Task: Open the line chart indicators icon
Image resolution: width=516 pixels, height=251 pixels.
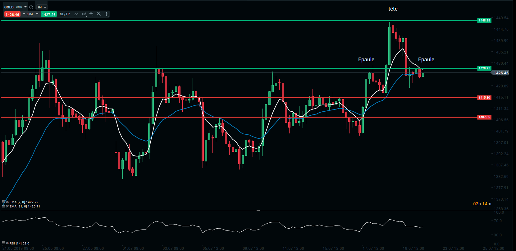Action: [76, 14]
